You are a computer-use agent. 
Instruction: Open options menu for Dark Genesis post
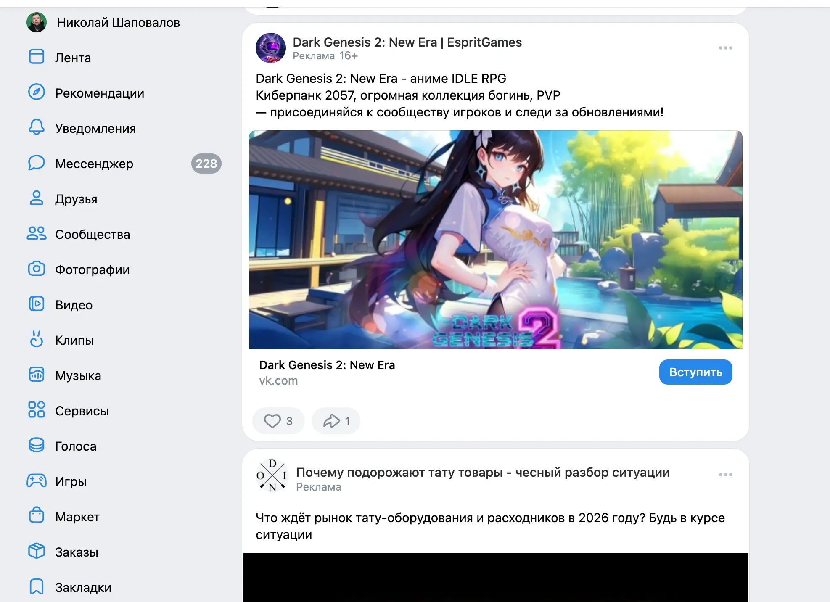726,48
